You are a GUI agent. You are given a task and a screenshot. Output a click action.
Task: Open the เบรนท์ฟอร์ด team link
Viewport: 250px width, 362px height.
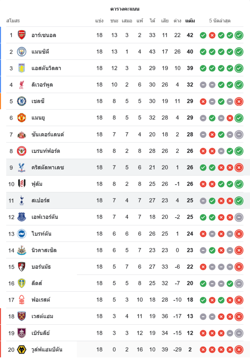coord(46,151)
